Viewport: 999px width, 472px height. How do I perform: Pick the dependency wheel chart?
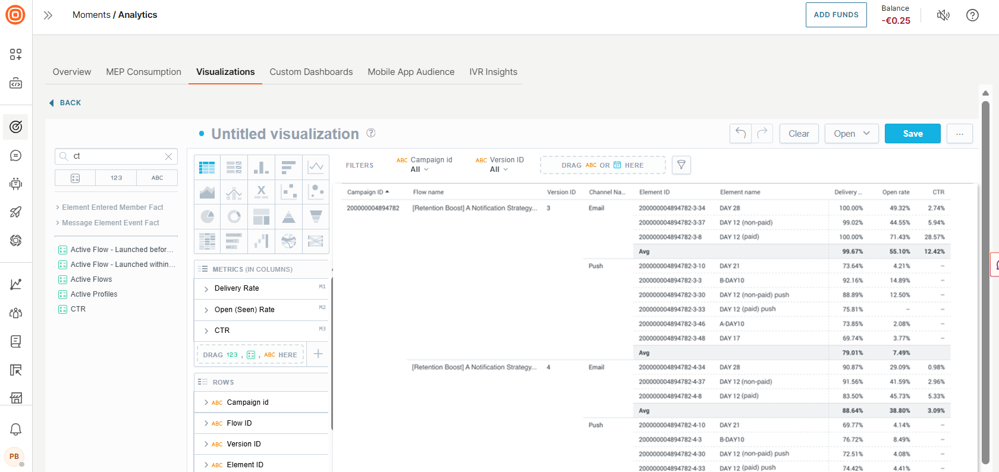288,241
